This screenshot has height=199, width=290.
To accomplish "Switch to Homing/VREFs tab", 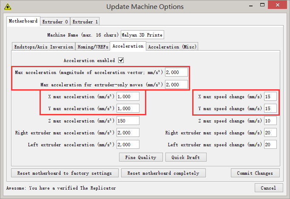I will [x=93, y=47].
